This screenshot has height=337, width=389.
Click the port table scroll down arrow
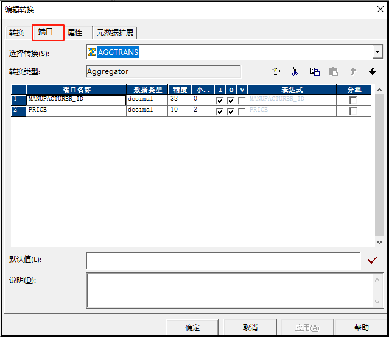click(379, 243)
